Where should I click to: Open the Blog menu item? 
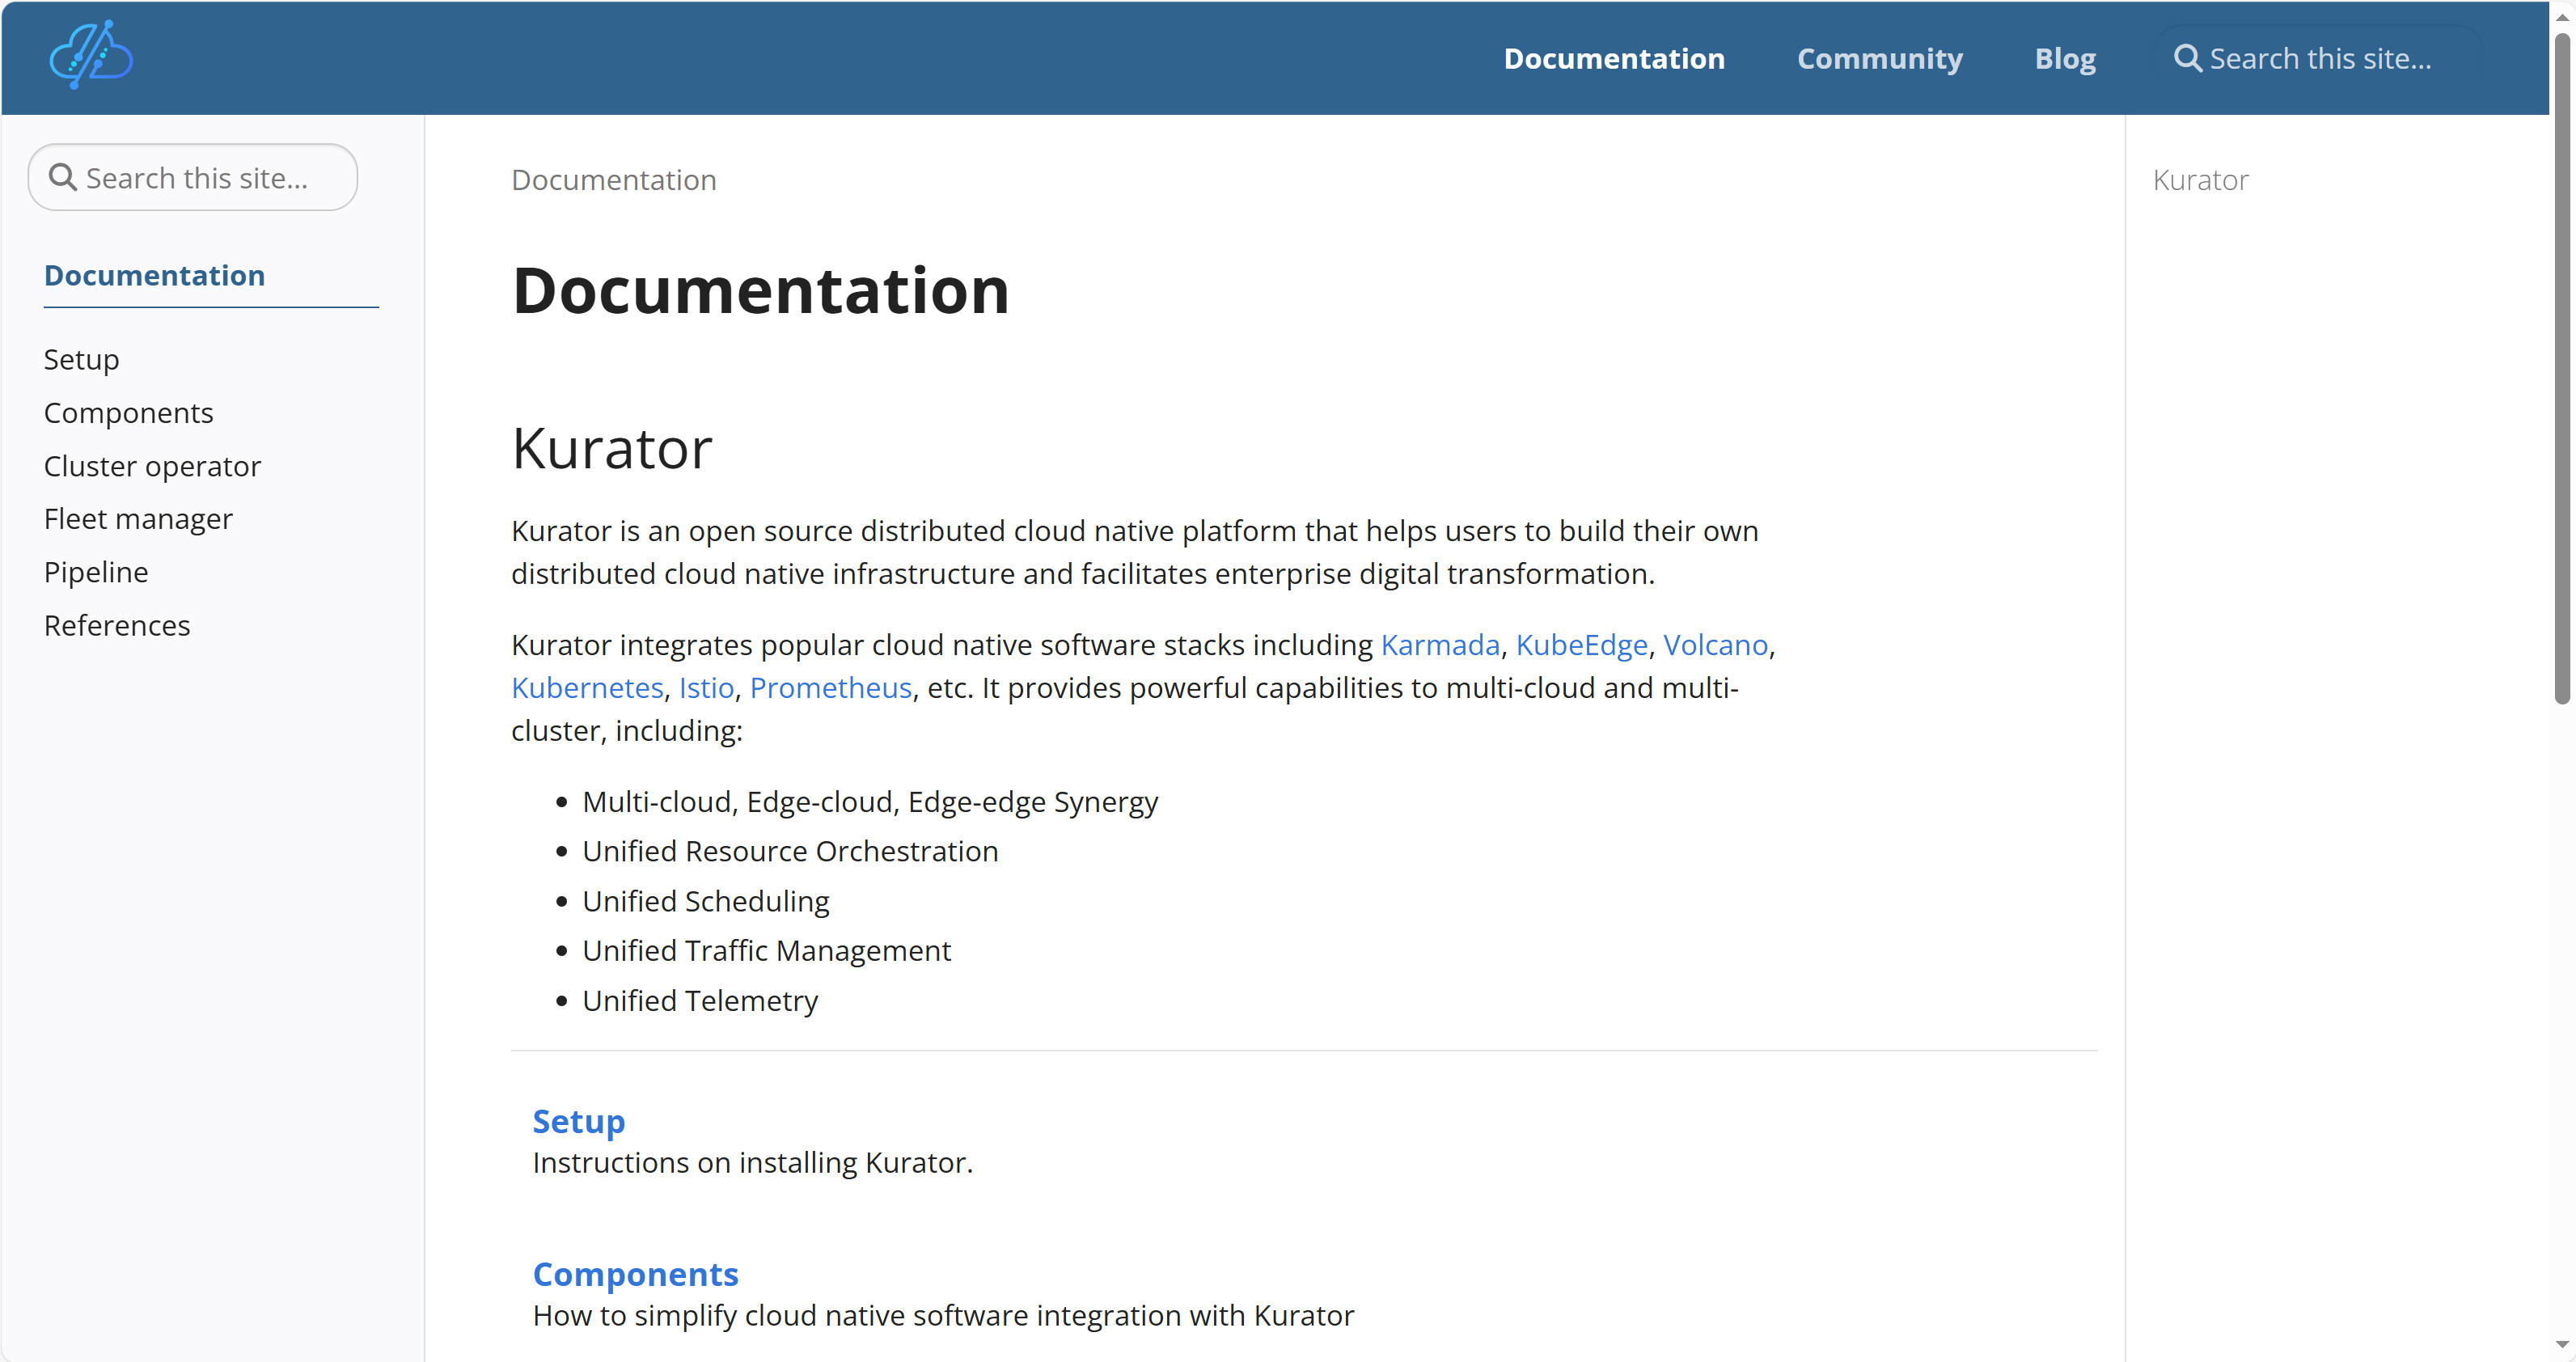2064,58
